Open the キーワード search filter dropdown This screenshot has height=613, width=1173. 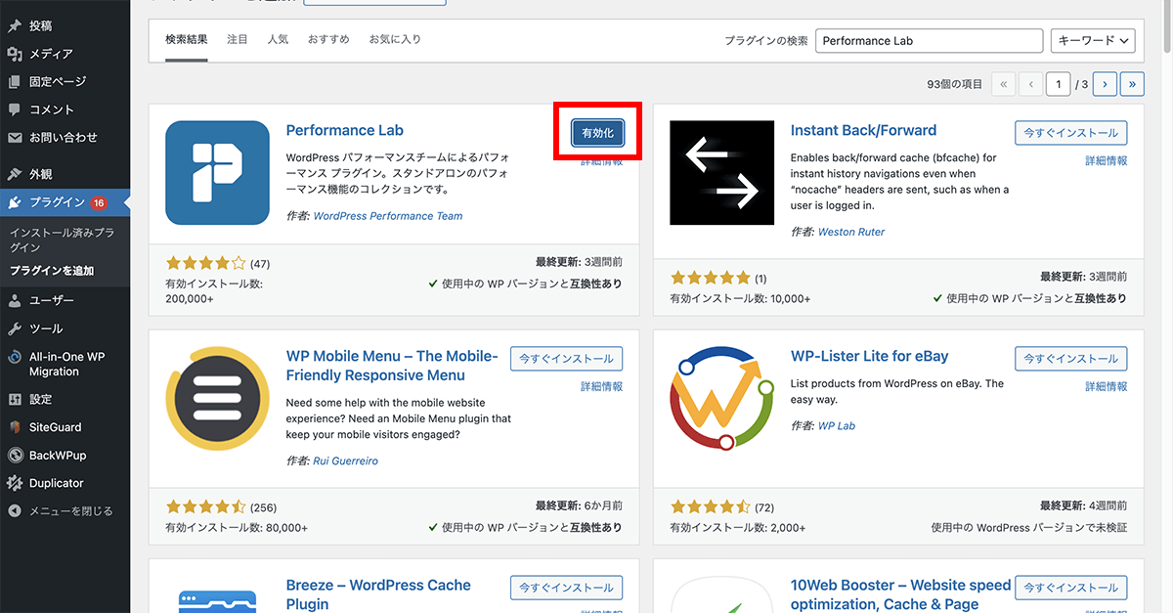click(1093, 40)
